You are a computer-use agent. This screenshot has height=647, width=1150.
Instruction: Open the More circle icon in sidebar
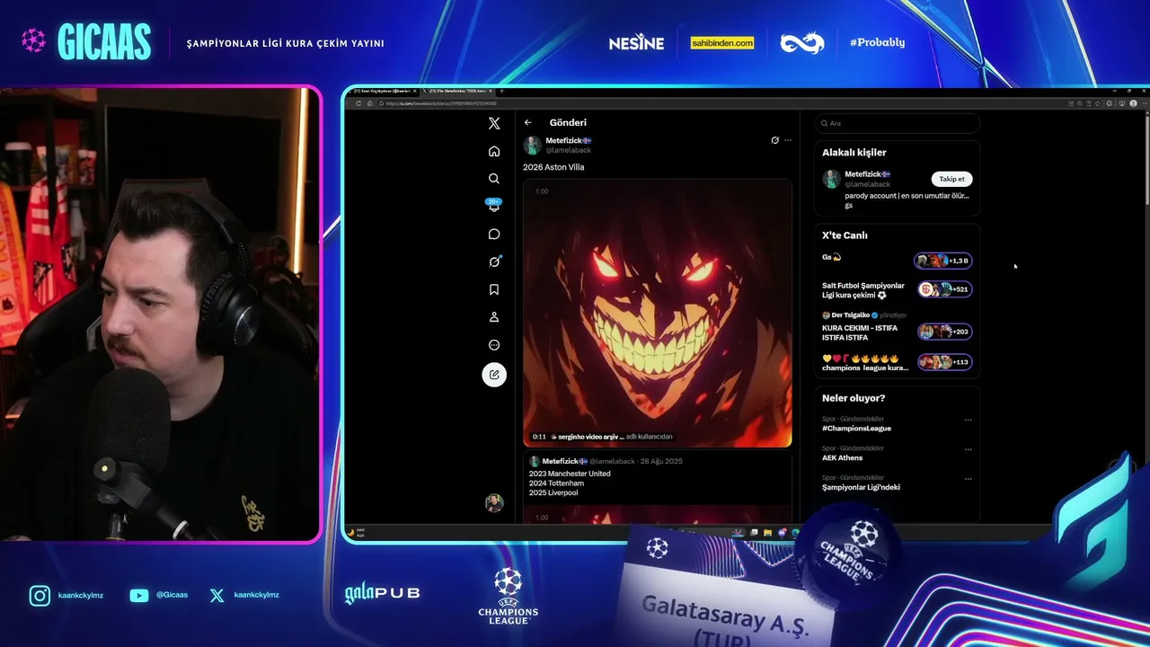494,345
